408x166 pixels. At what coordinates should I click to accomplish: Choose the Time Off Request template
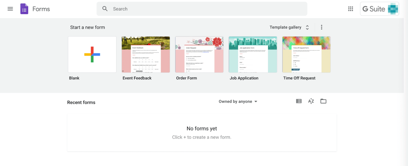tap(306, 54)
